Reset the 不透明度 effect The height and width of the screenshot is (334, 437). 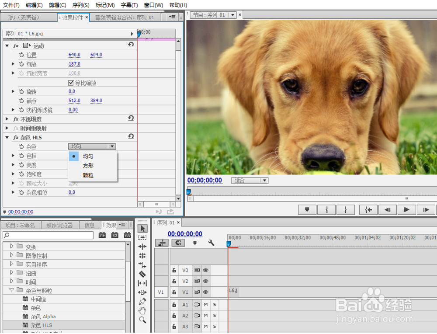[x=131, y=118]
